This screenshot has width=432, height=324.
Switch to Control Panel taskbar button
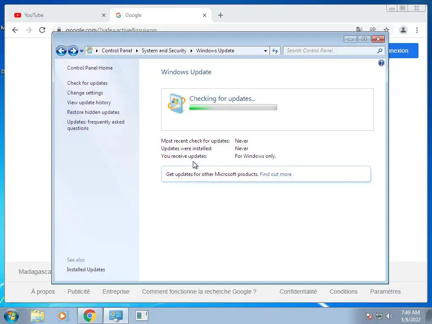point(116,316)
